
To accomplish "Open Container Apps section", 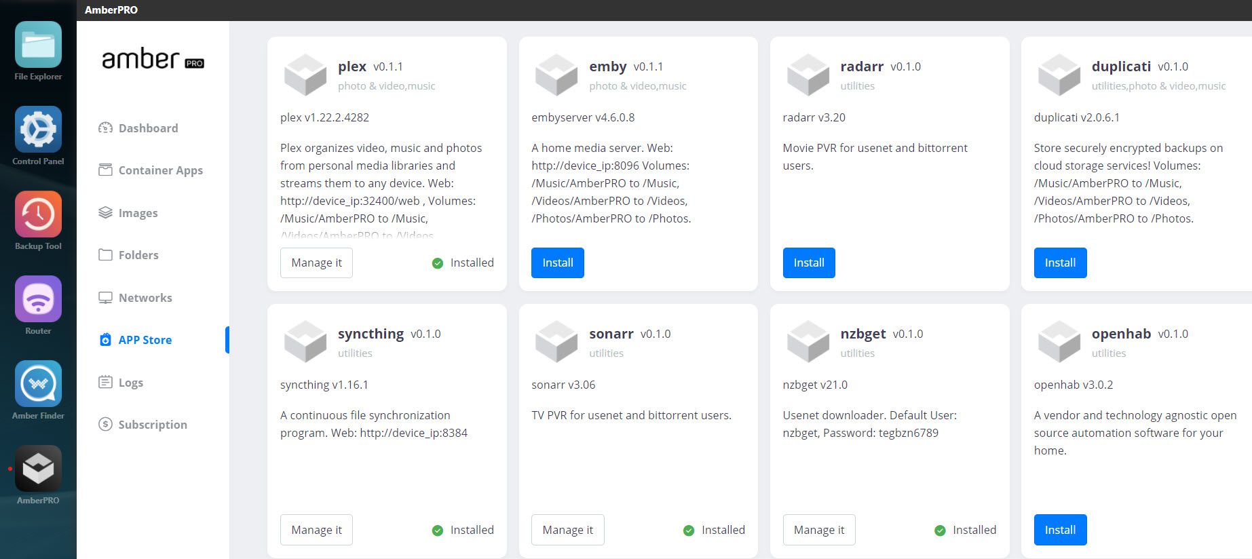I will 160,170.
